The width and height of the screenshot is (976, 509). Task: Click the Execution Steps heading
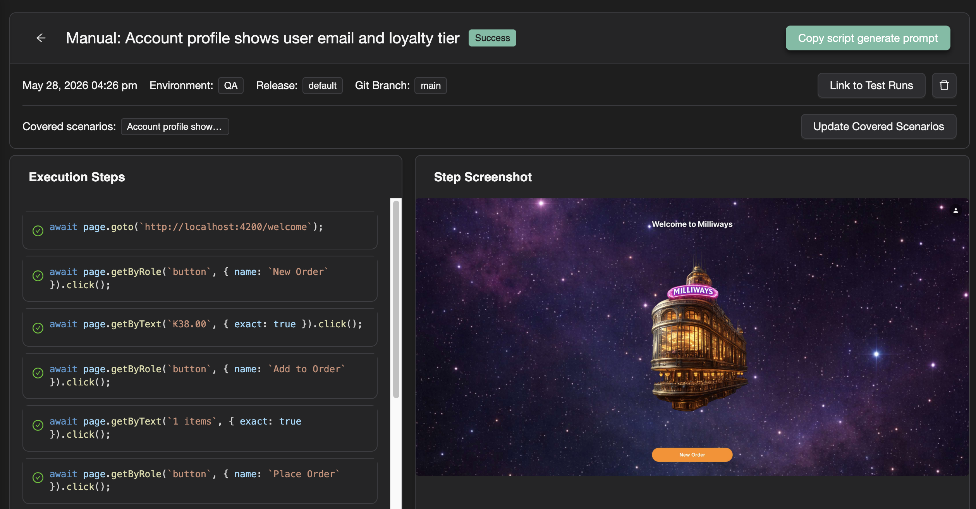click(77, 177)
